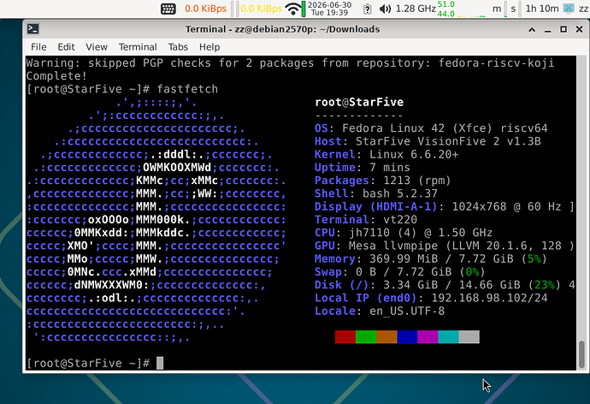Open the Help menu

click(x=209, y=47)
